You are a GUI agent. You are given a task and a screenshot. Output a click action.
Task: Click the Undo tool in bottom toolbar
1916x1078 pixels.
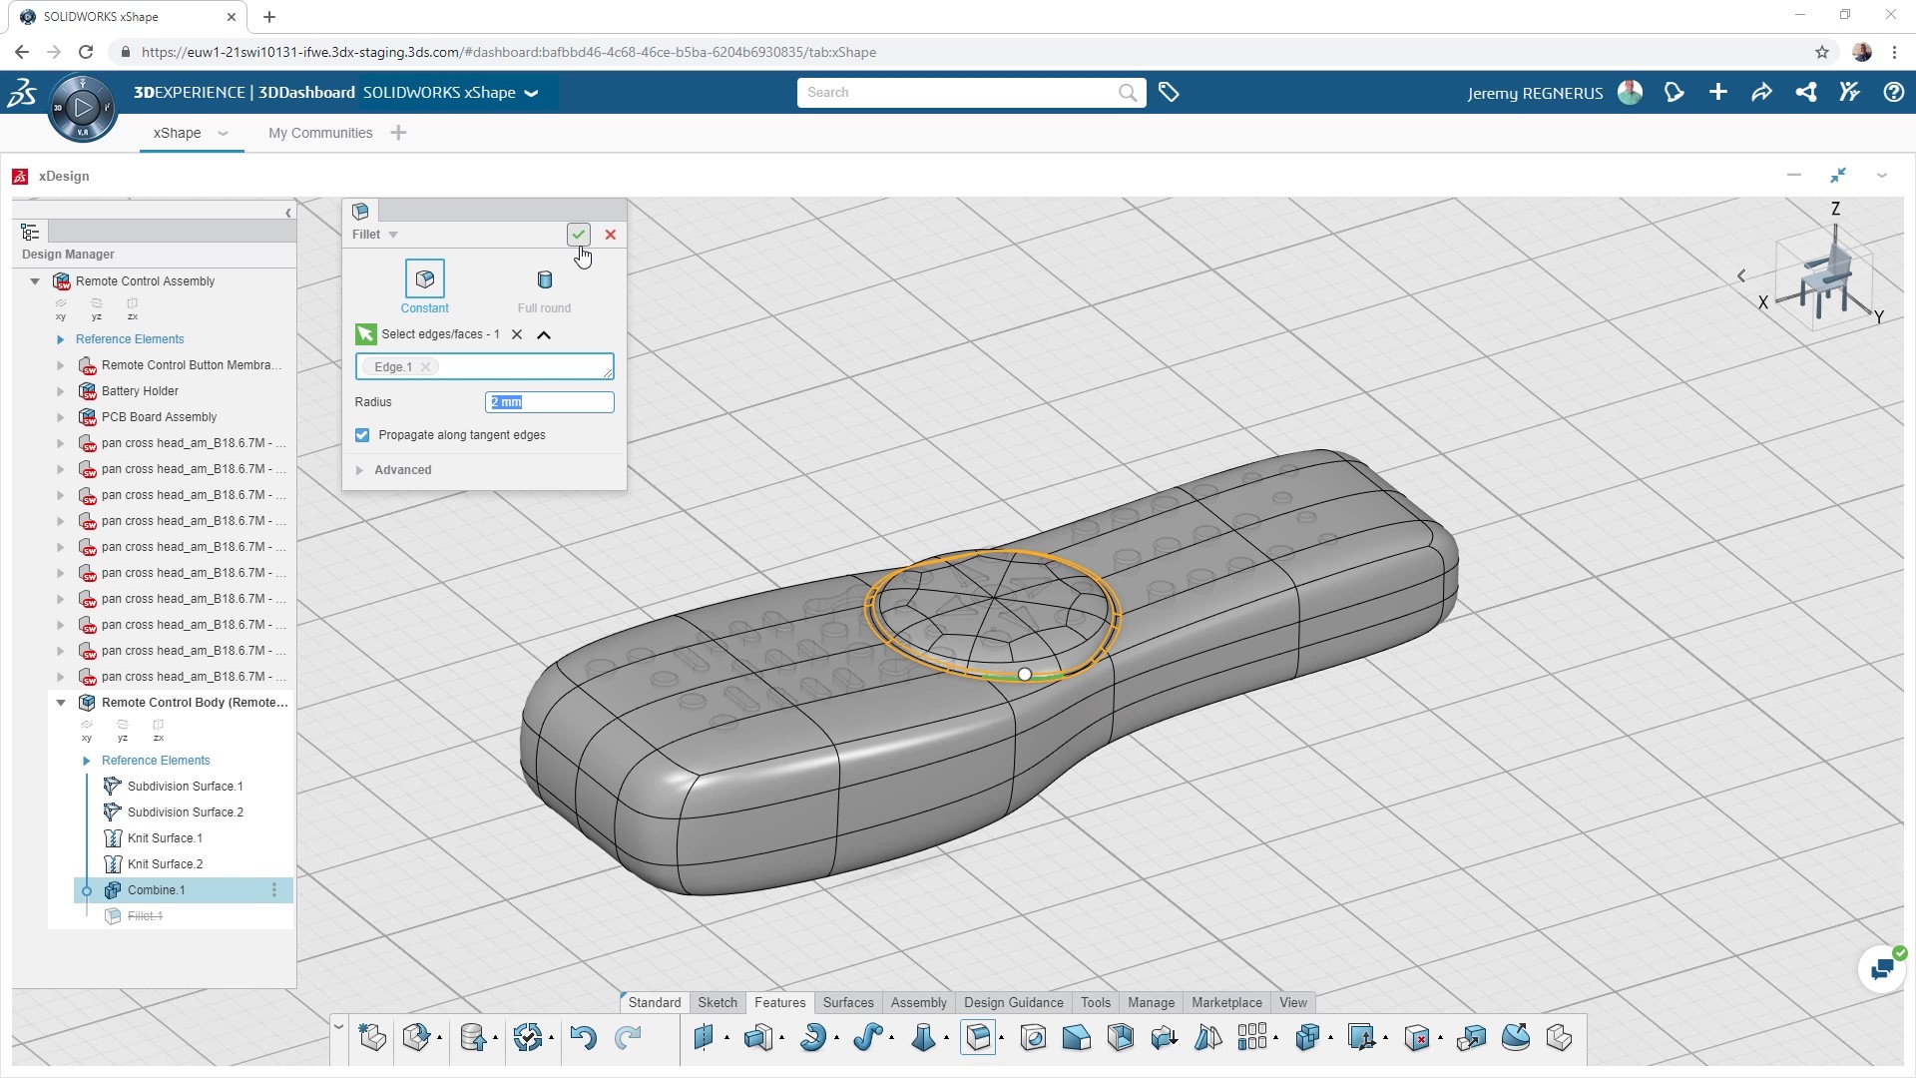[584, 1038]
